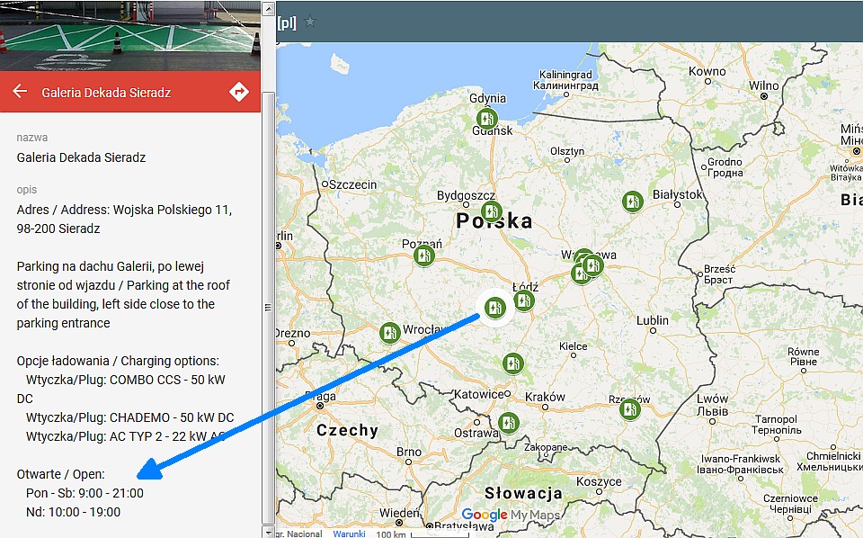Click the Brno city label
Viewport: 863px width, 538px height.
[409, 452]
